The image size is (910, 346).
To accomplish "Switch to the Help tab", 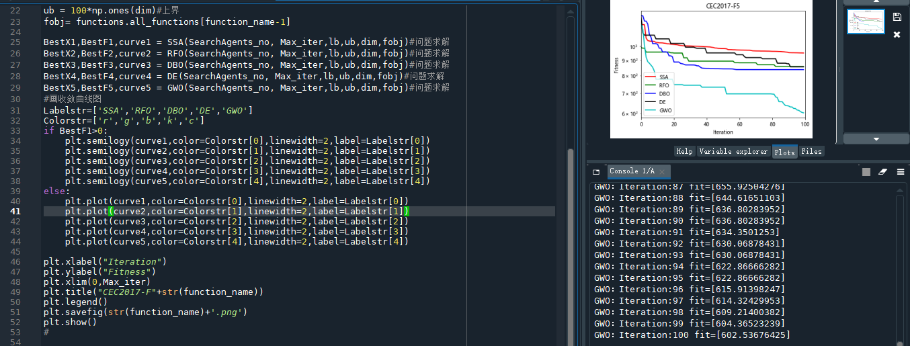I will pos(684,152).
